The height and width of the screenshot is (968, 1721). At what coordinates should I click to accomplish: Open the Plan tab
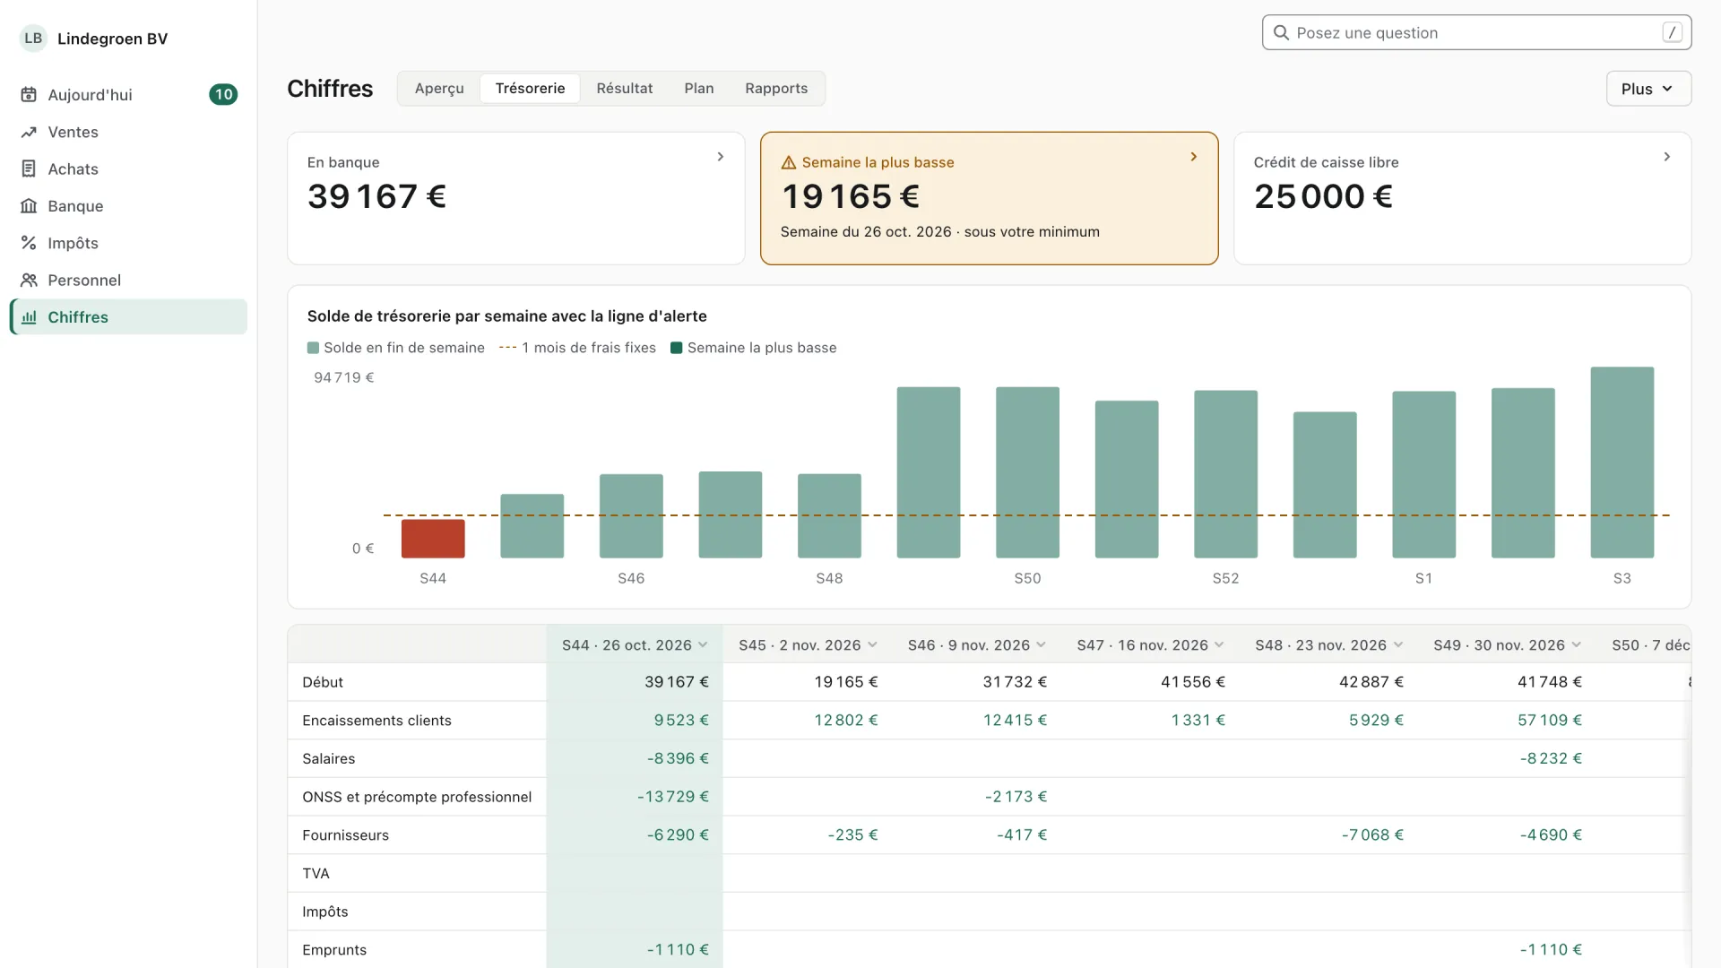pyautogui.click(x=699, y=89)
